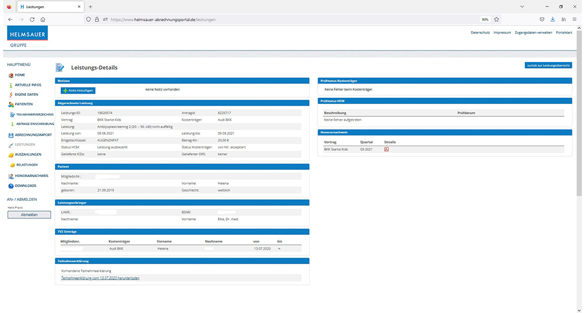The width and height of the screenshot is (585, 313).
Task: Click the Betrag 20,00 € value
Action: [x=223, y=141]
